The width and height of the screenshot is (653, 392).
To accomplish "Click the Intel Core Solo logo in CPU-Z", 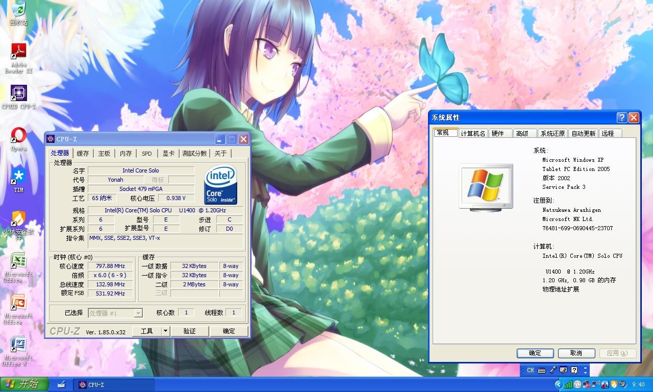I will click(x=221, y=185).
